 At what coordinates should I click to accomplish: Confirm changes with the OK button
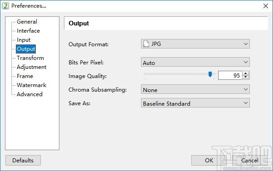click(209, 161)
